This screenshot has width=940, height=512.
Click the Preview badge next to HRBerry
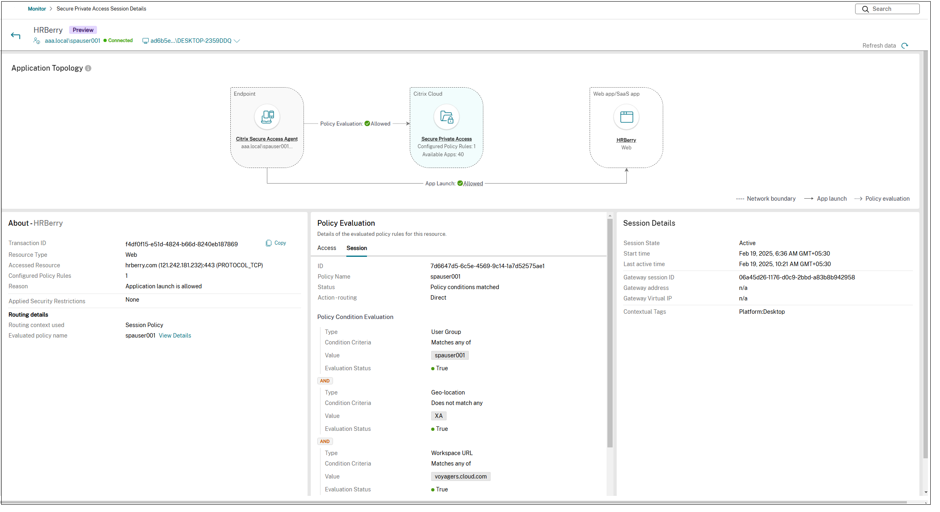point(83,30)
